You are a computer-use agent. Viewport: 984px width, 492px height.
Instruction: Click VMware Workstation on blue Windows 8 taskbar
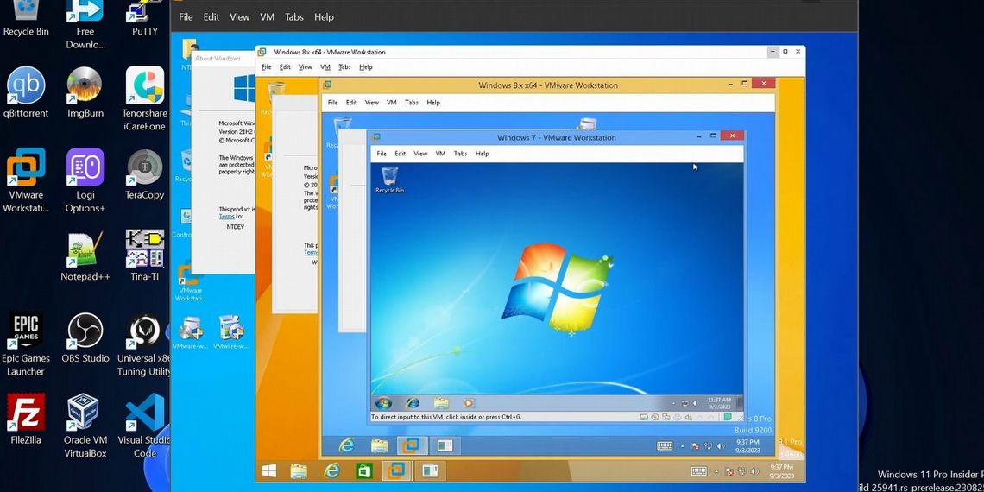coord(412,445)
